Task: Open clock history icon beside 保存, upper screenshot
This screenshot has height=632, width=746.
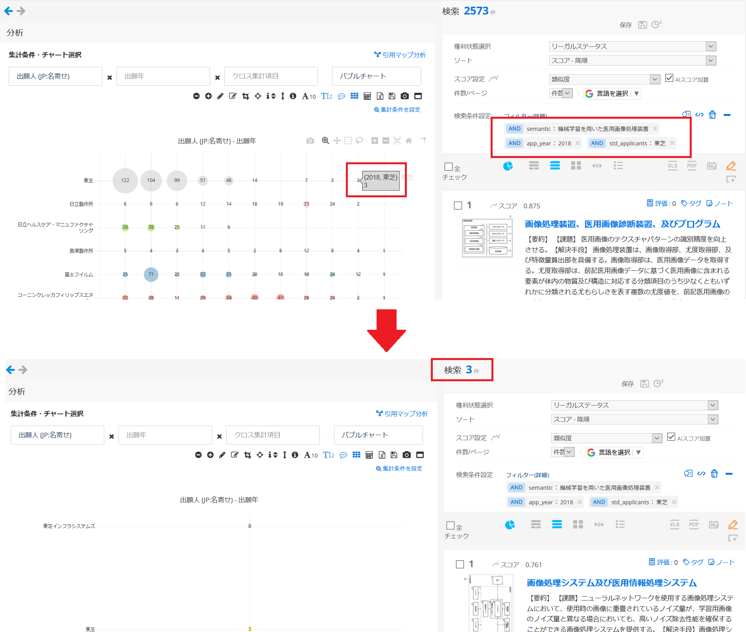Action: (656, 25)
